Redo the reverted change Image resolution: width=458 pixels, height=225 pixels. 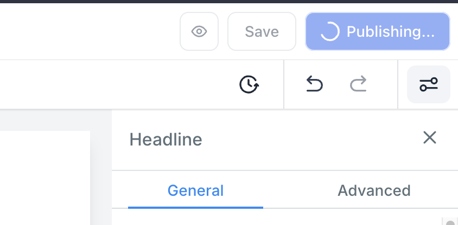pyautogui.click(x=358, y=84)
